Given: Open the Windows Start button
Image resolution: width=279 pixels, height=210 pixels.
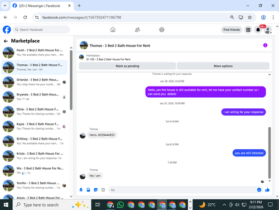Looking at the screenshot, I should 6,205.
